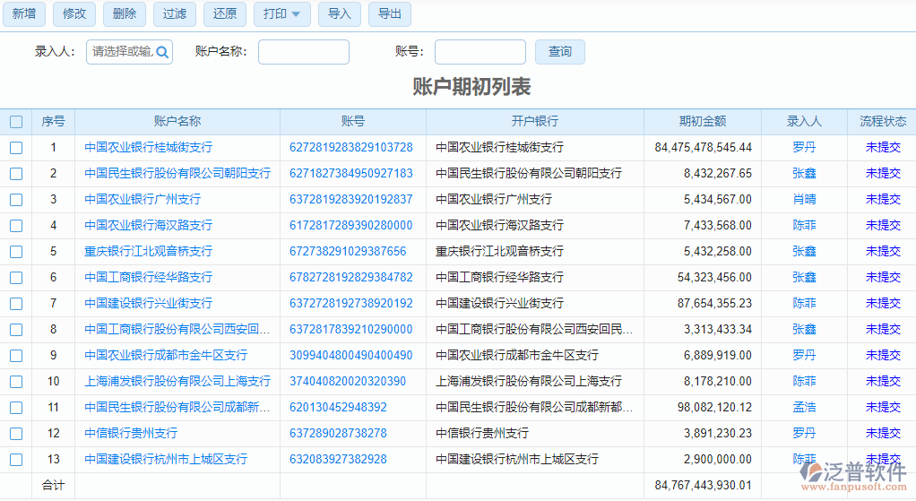Click the 导出 export button
The height and width of the screenshot is (501, 916).
pos(389,13)
